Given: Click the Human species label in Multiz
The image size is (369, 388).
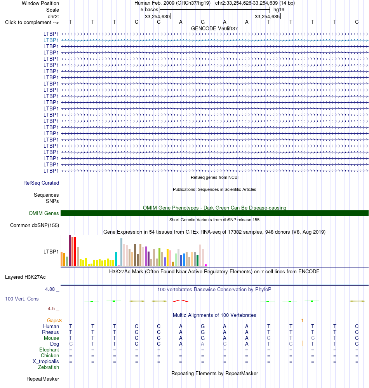Looking at the screenshot, I should [51, 327].
